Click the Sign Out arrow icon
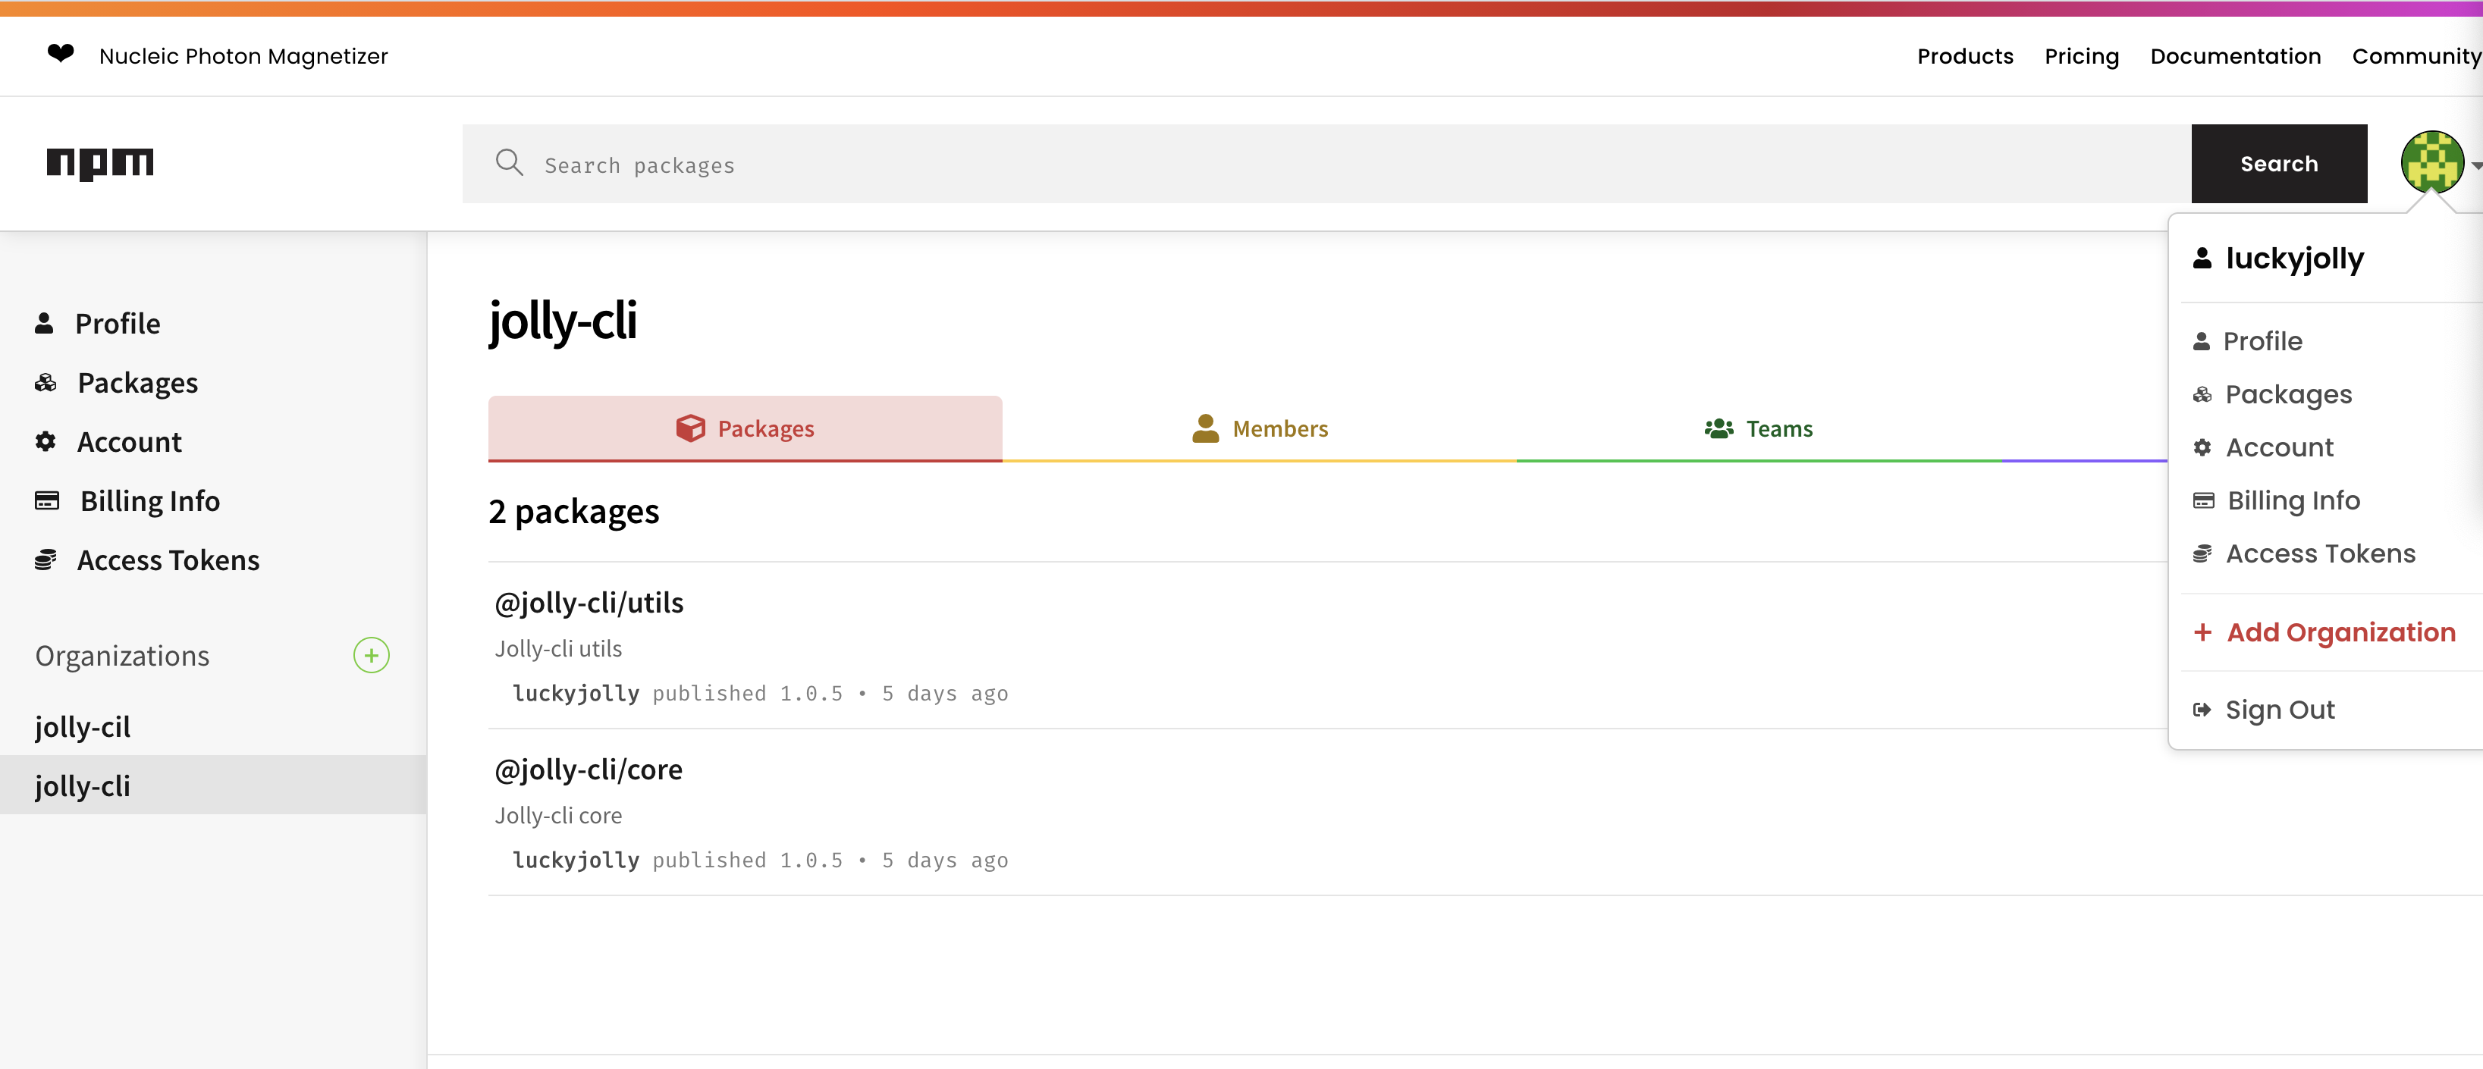 click(x=2202, y=710)
